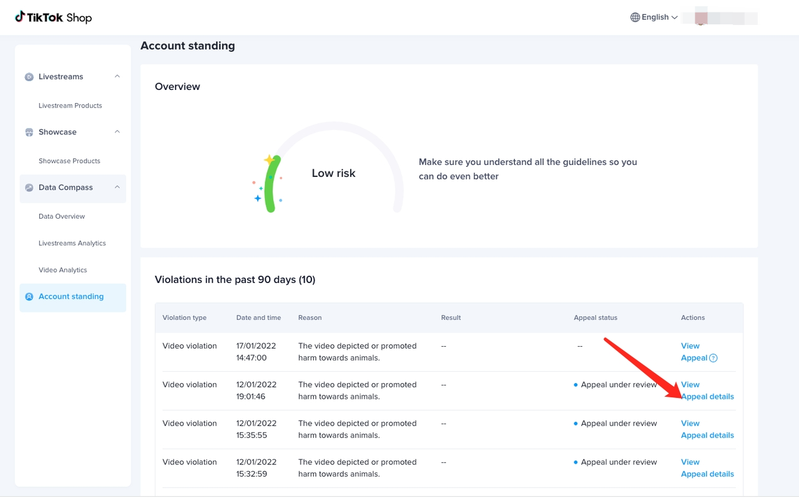Select Data Overview in sidebar
The width and height of the screenshot is (799, 498).
click(x=61, y=216)
